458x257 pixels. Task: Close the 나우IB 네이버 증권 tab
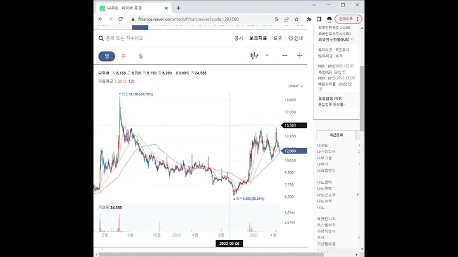click(167, 8)
